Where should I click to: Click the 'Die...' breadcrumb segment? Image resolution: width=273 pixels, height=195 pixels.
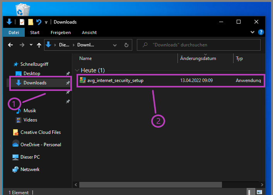tap(64, 45)
